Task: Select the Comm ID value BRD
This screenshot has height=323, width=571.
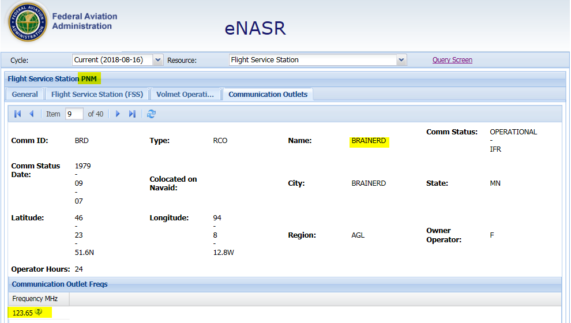Action: click(x=81, y=141)
